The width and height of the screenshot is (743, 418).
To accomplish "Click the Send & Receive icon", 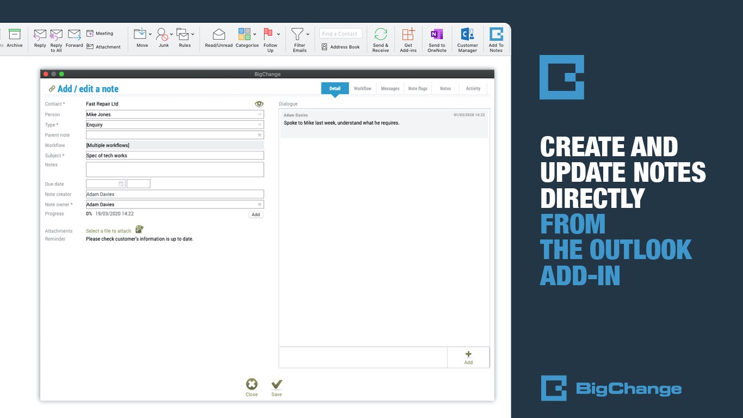I will [x=381, y=34].
